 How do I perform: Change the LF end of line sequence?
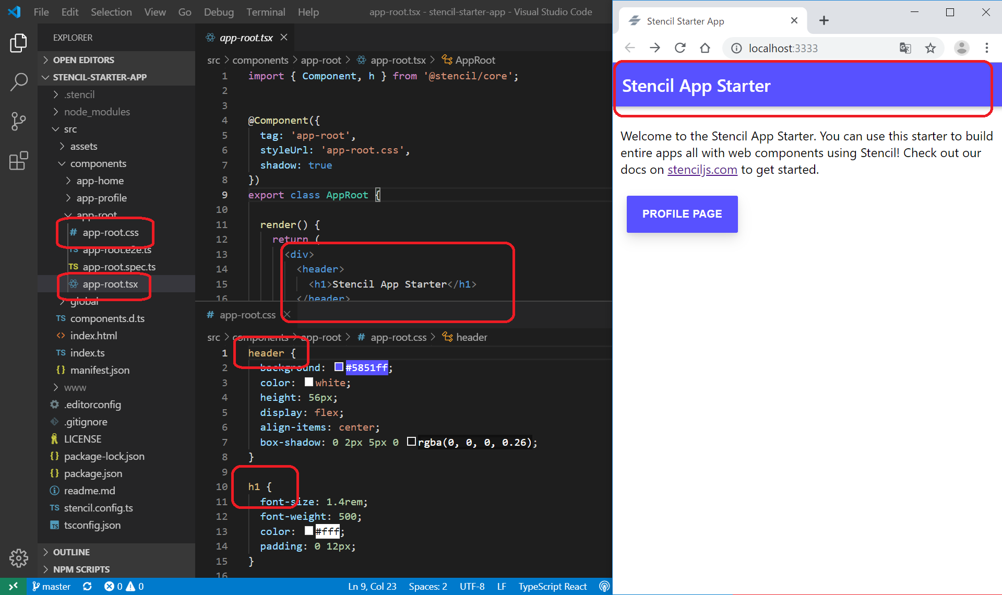[x=502, y=587]
